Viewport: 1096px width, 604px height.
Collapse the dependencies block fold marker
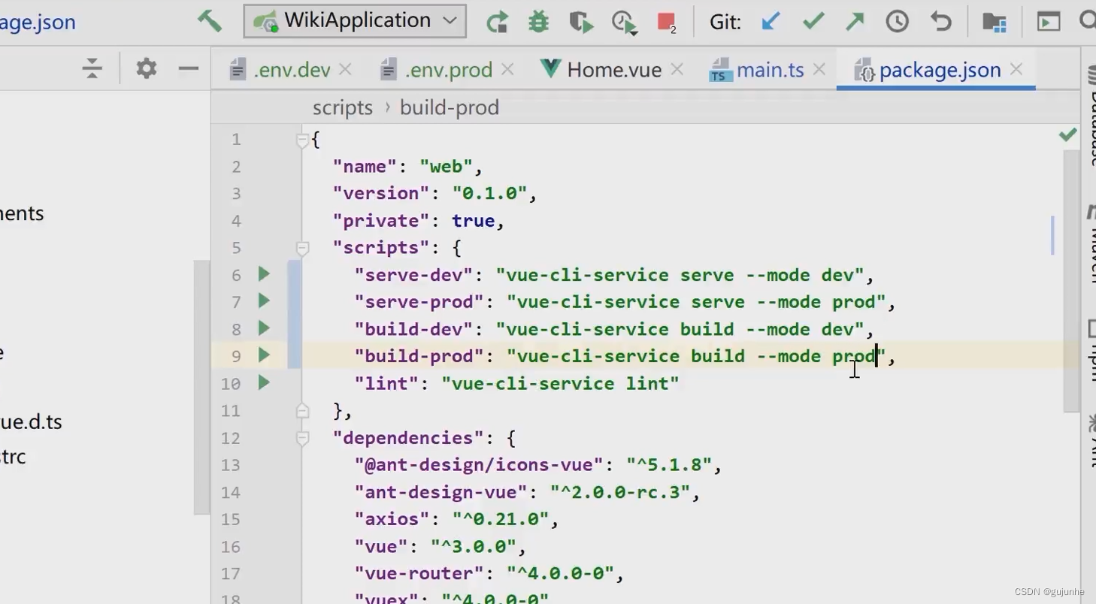[302, 438]
